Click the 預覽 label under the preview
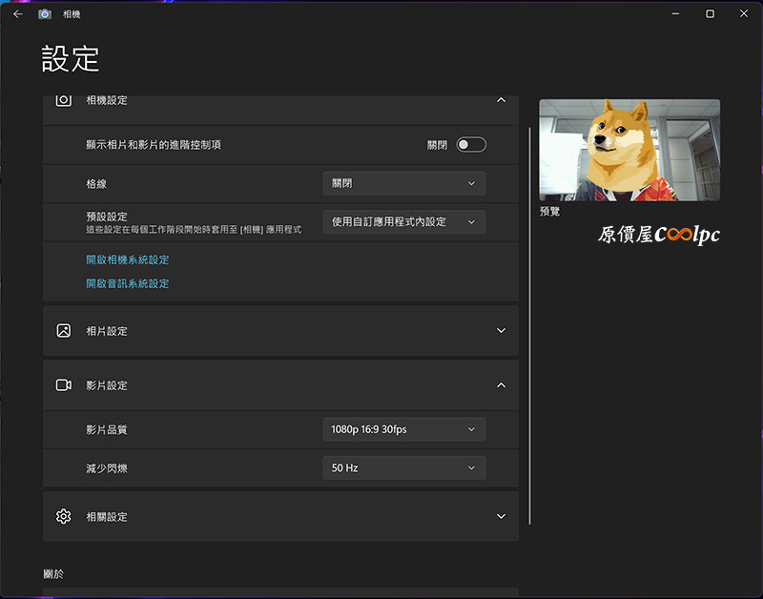Viewport: 763px width, 599px height. click(549, 211)
